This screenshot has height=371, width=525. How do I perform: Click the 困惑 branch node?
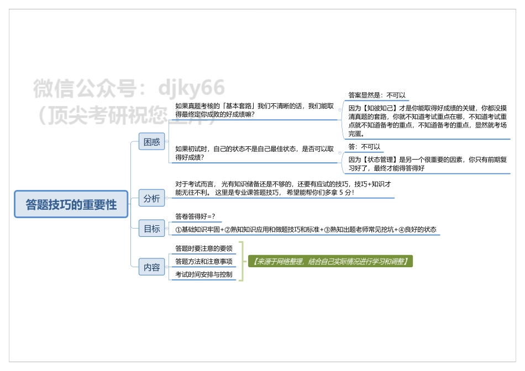pyautogui.click(x=151, y=142)
